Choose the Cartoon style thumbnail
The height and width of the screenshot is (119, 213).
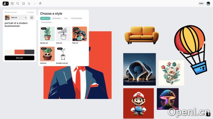47,54
